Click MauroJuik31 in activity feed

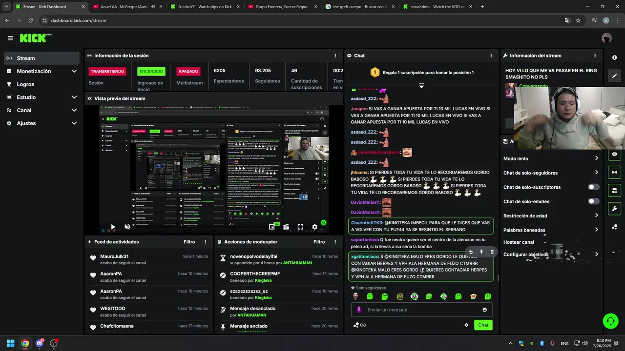(114, 256)
